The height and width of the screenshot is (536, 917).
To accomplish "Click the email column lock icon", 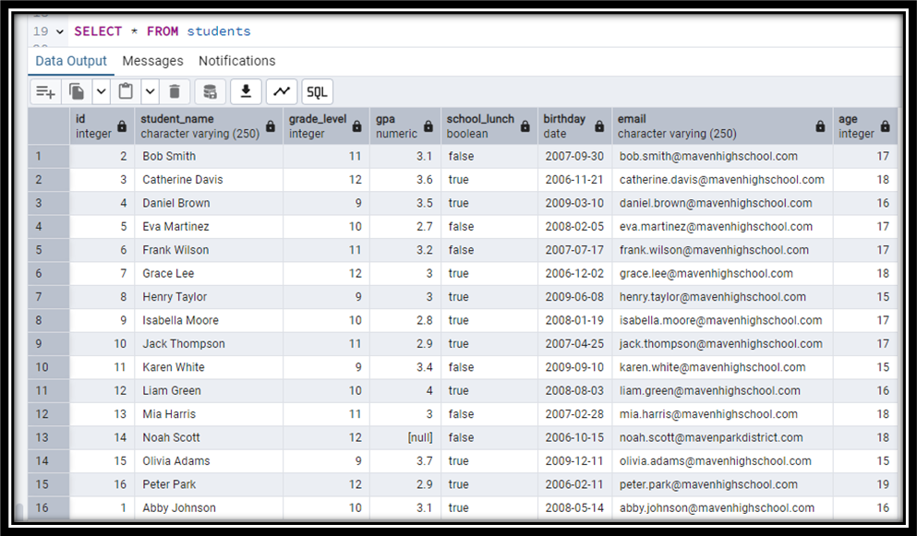I will coord(821,126).
